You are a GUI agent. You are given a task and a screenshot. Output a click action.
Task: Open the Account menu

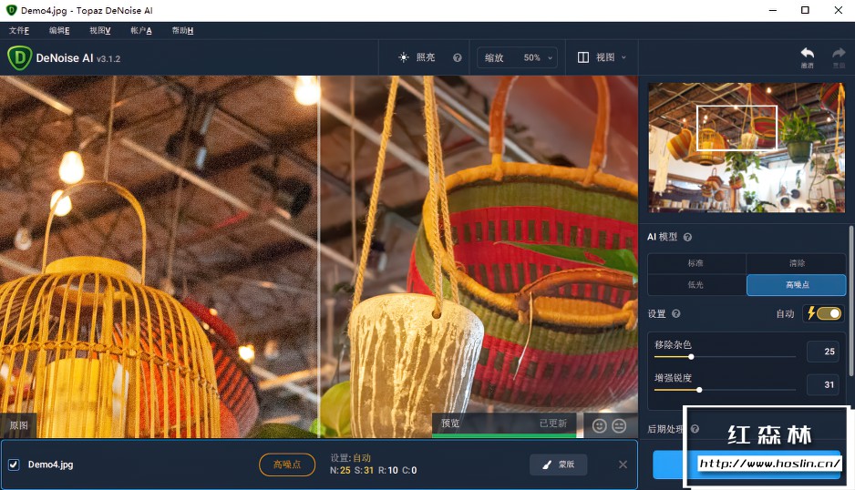coord(140,31)
